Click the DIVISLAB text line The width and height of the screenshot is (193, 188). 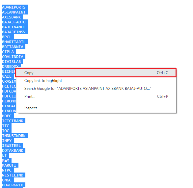(12, 62)
